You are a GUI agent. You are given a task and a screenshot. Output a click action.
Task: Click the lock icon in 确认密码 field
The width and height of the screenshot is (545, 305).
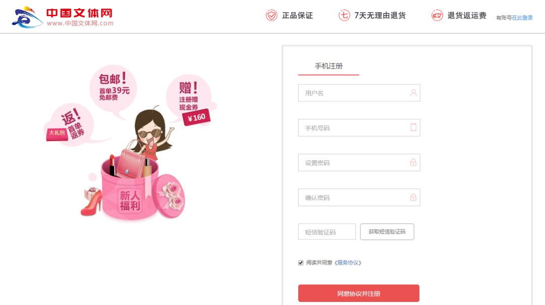tap(413, 197)
